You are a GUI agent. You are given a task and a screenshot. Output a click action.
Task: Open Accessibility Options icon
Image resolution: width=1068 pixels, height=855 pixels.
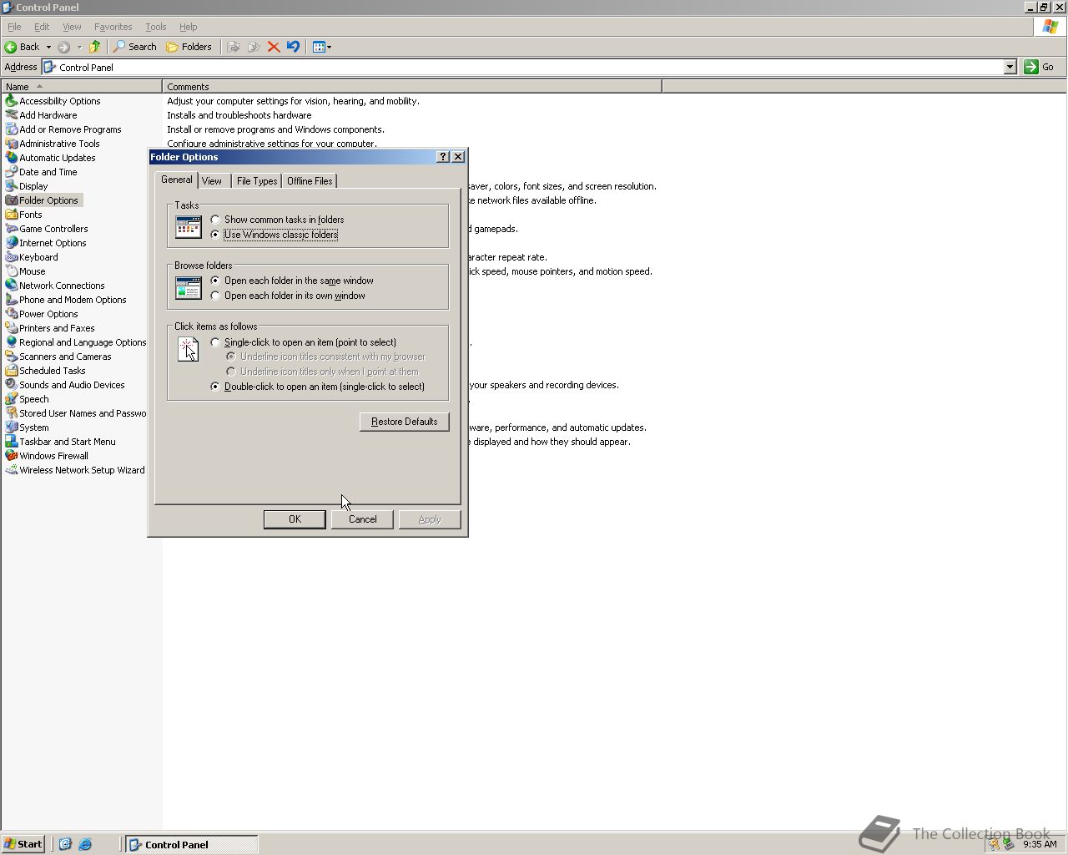point(12,101)
